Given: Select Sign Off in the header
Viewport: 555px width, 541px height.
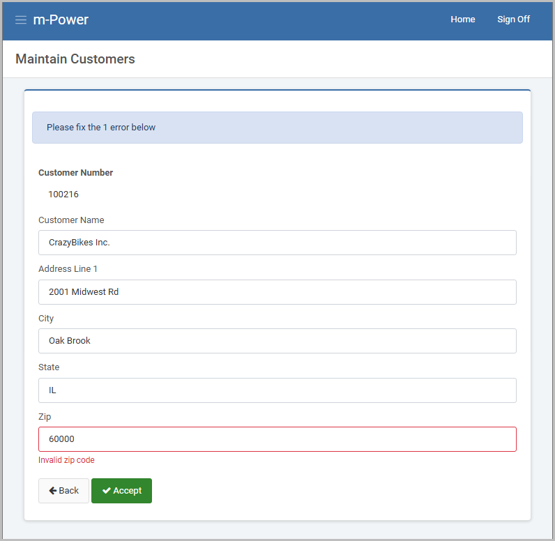Looking at the screenshot, I should tap(513, 20).
